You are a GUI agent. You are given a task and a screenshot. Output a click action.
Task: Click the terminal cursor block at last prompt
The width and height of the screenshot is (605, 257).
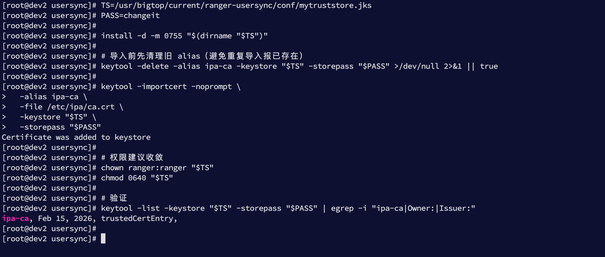point(103,239)
